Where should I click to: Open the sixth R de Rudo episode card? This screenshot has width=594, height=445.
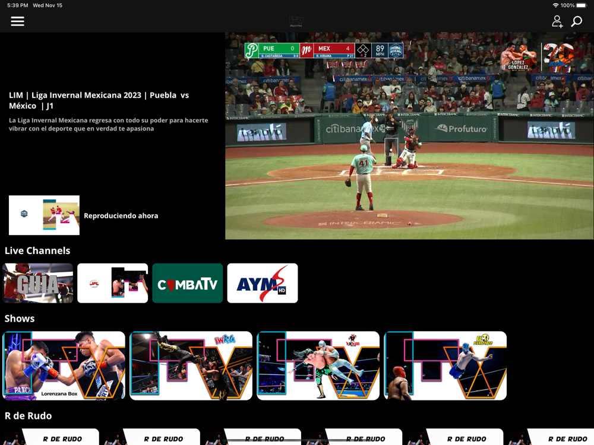point(551,437)
